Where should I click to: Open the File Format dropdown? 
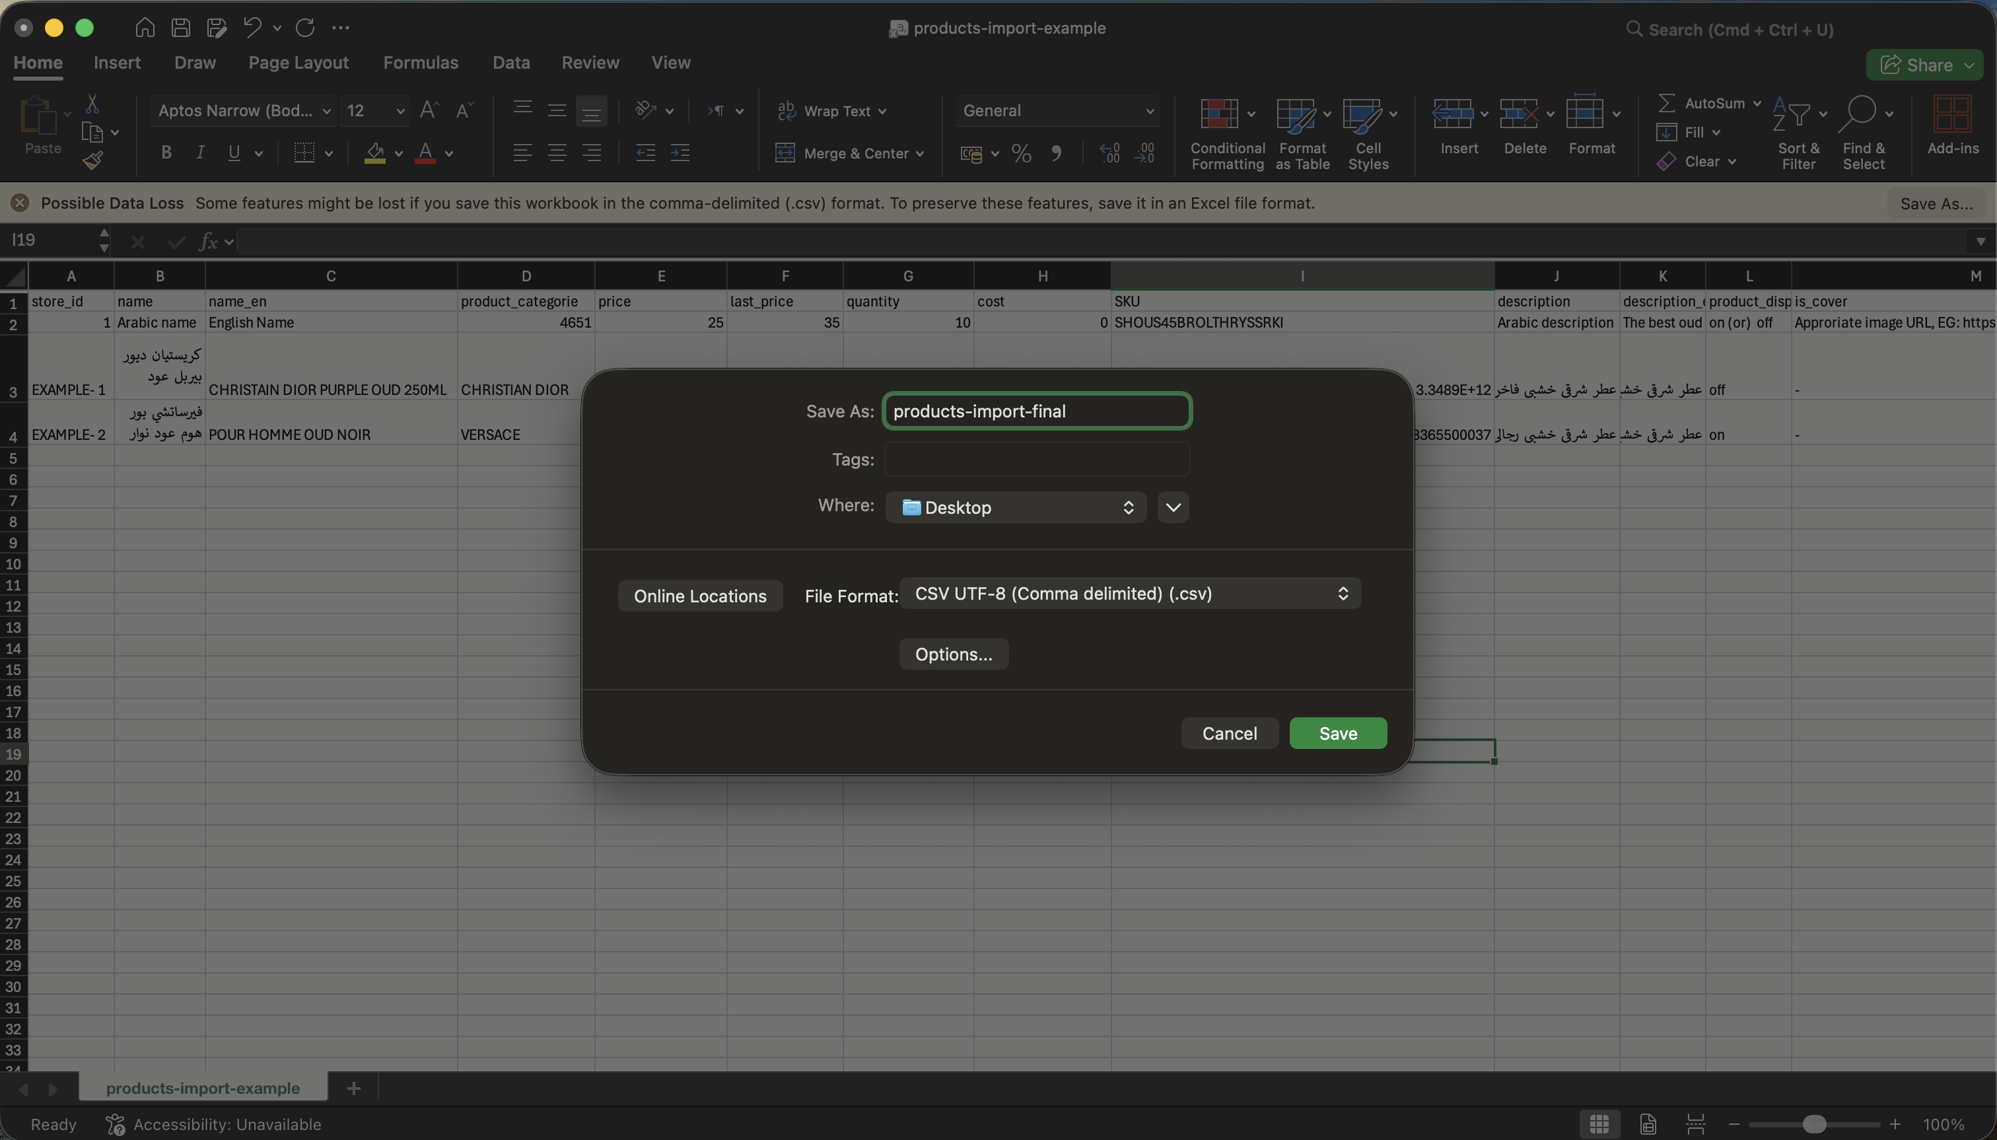click(x=1130, y=594)
